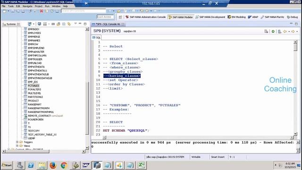The height and width of the screenshot is (170, 302).
Task: Open dropdown next to forward arrow in SQL console
Action: coord(297,32)
